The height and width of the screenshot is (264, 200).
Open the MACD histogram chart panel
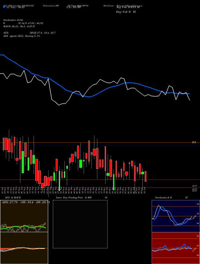pyautogui.click(x=24, y=248)
